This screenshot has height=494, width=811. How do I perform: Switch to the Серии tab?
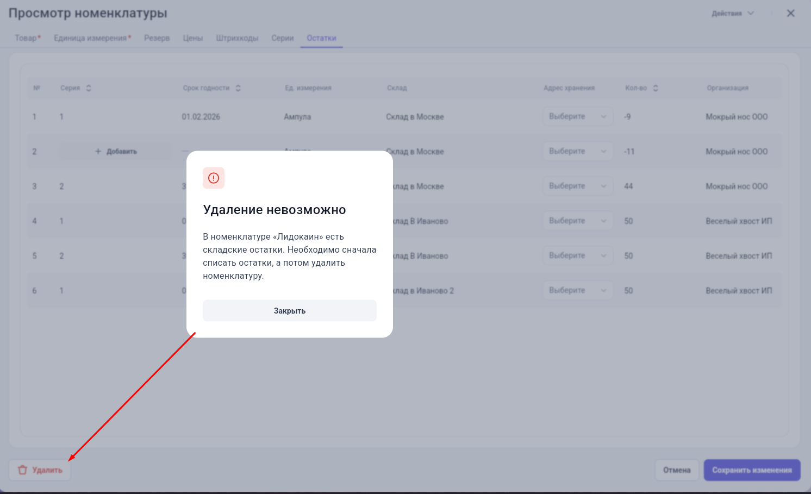tap(283, 38)
